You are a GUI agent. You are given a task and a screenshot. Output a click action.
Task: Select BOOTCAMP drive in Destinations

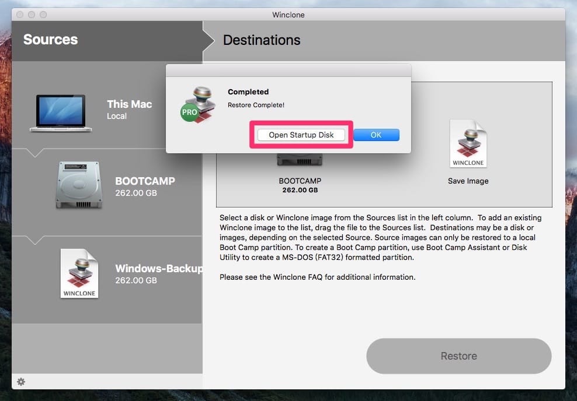(300, 160)
